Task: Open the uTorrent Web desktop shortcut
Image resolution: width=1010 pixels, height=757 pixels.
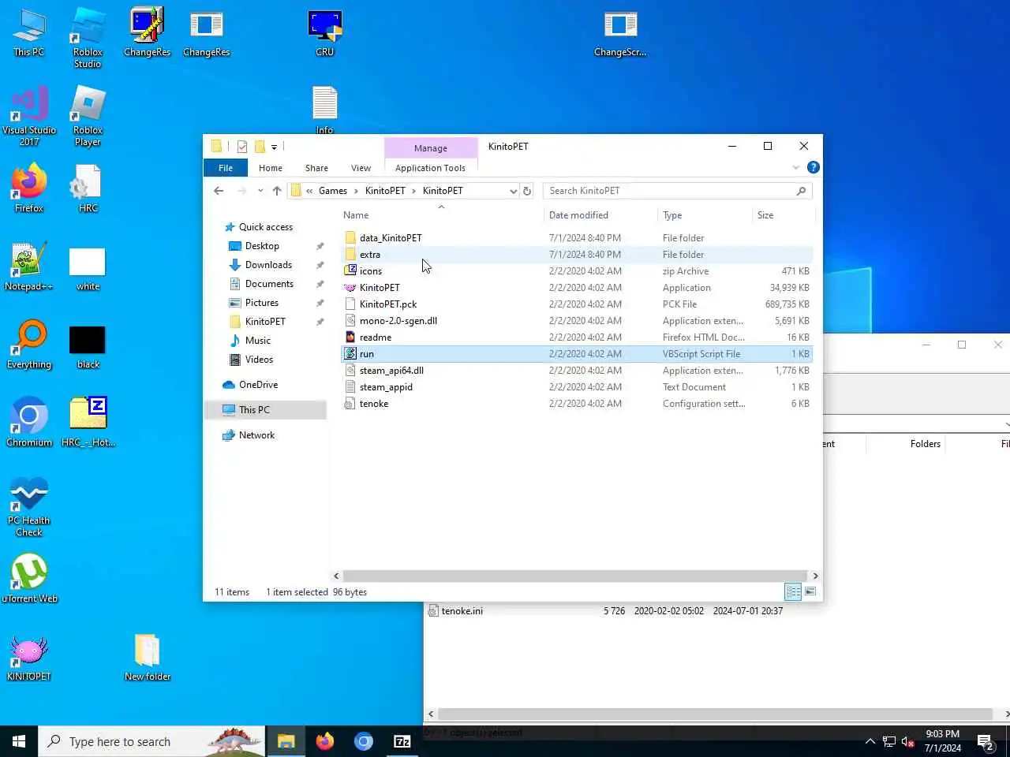Action: (x=29, y=579)
